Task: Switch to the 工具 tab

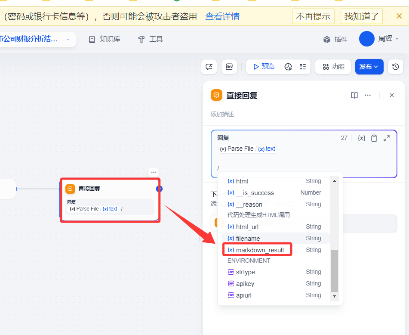Action: pyautogui.click(x=151, y=39)
